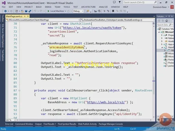Open the ANALYZE menu
The height and width of the screenshot is (131, 175).
coord(103,7)
